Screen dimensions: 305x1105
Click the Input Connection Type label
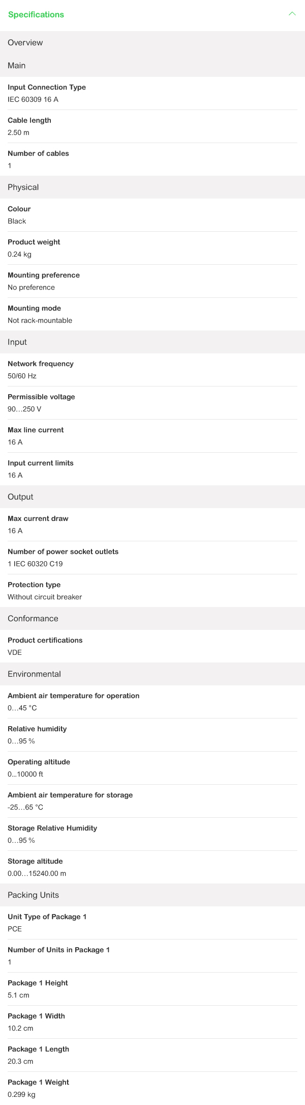pos(47,87)
